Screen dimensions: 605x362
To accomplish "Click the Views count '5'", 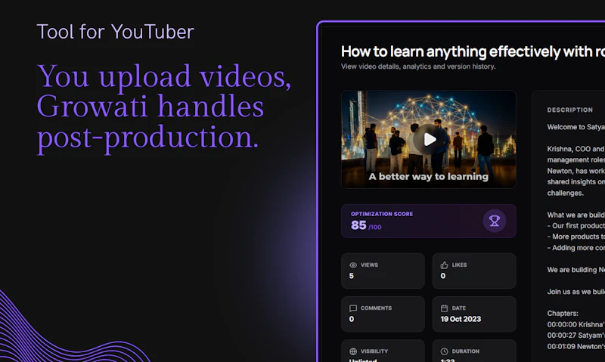I will [351, 276].
